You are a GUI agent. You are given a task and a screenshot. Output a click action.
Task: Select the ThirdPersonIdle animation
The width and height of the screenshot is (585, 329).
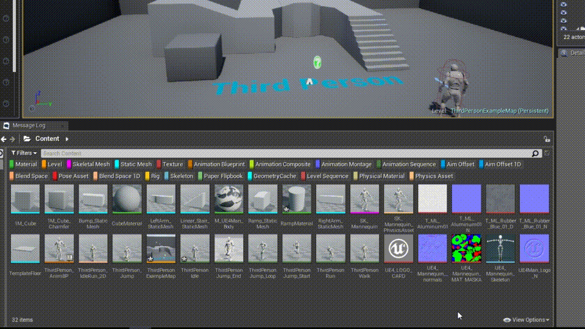[195, 256]
